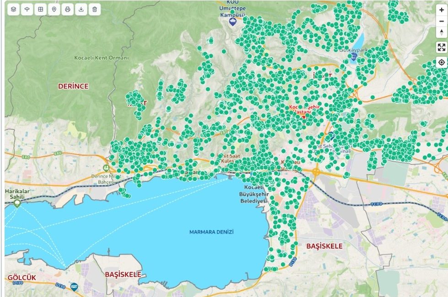Screen dimensions: 448x297
Task: Activate the my-location crosshair control
Action: (441, 62)
